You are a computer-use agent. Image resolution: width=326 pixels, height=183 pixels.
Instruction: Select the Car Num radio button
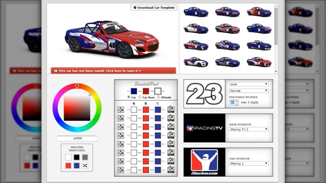pos(140,97)
